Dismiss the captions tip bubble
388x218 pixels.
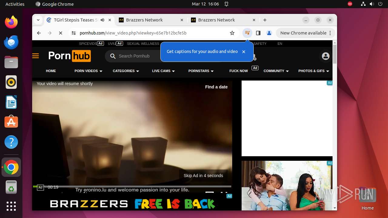click(244, 52)
